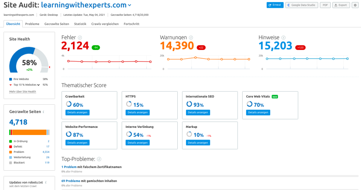
Task: Click the blue Ihre Website legend swatch
Action: coord(11,79)
